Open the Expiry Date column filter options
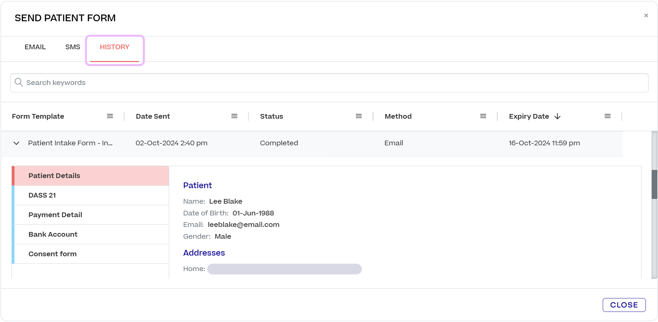This screenshot has width=658, height=322. 608,116
